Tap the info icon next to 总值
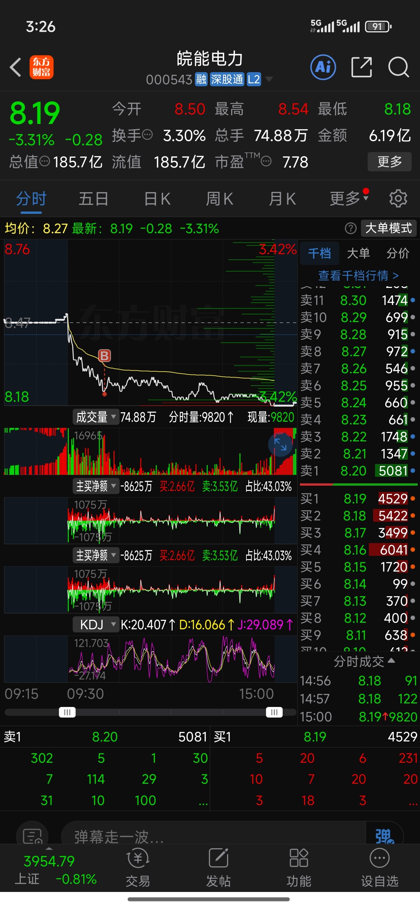The width and height of the screenshot is (420, 909). pyautogui.click(x=45, y=161)
